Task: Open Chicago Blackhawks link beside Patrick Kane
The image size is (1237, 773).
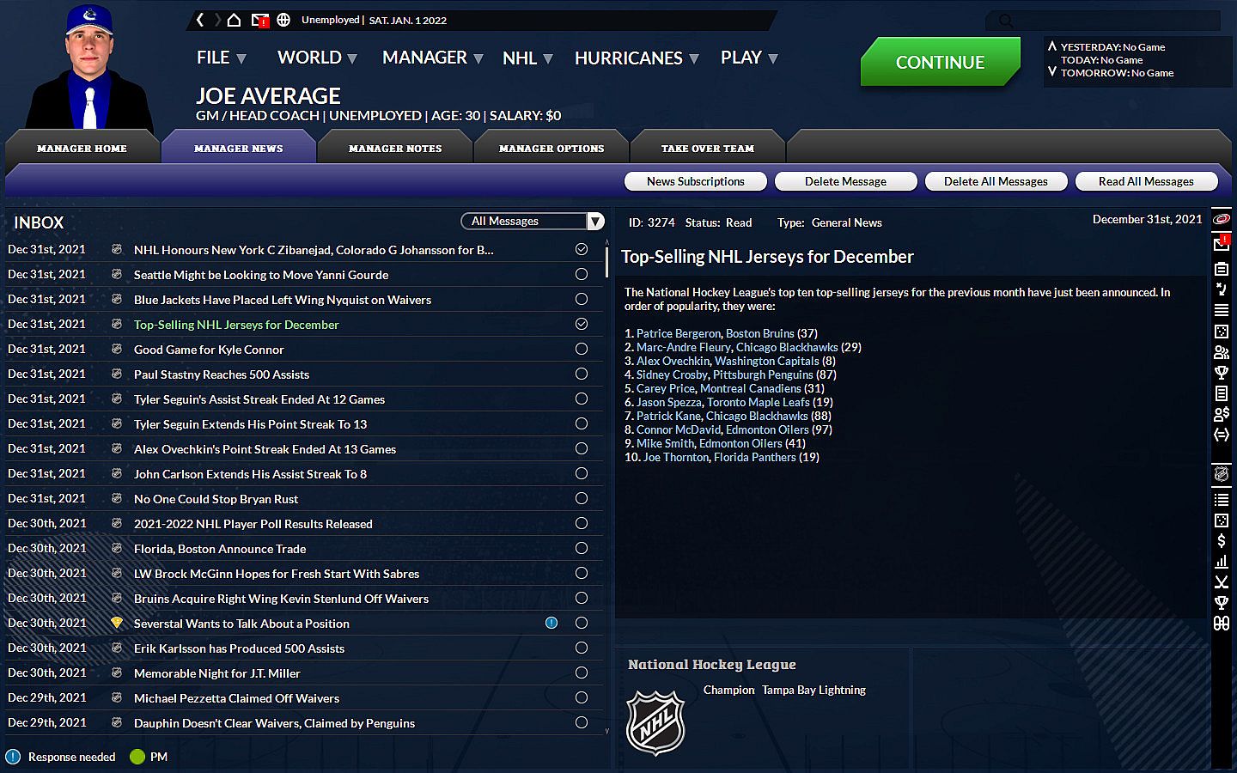Action: [x=757, y=416]
